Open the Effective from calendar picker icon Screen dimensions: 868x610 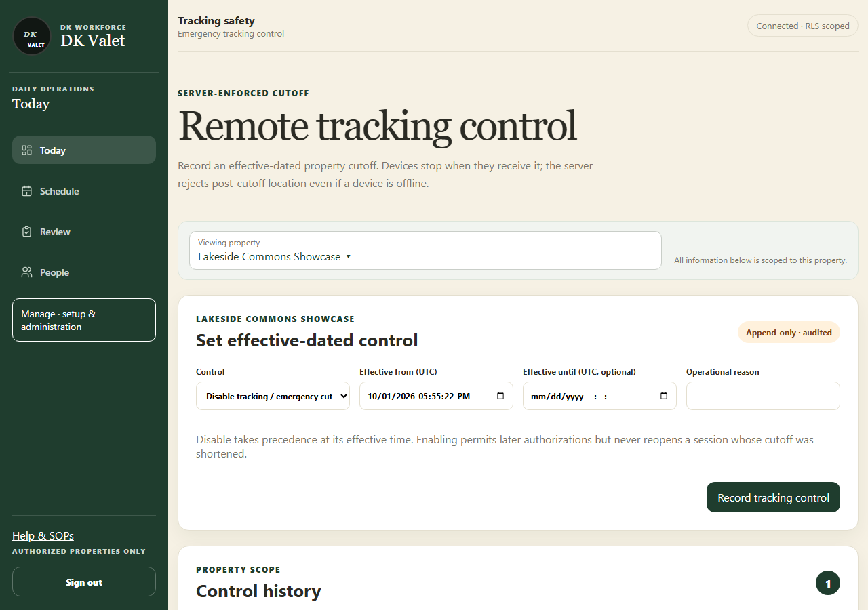[500, 396]
